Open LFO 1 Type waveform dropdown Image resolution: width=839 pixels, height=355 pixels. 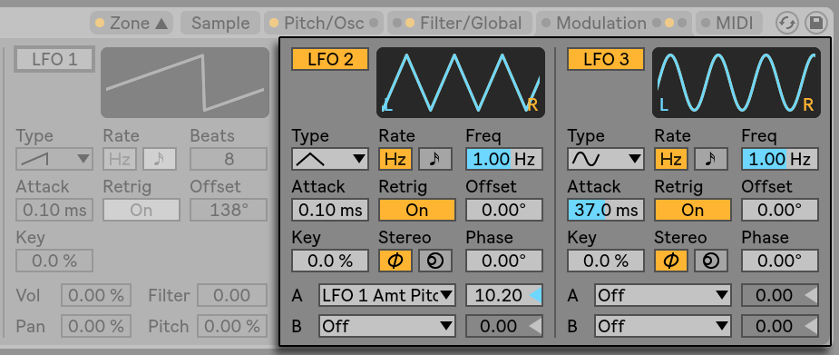(x=54, y=159)
